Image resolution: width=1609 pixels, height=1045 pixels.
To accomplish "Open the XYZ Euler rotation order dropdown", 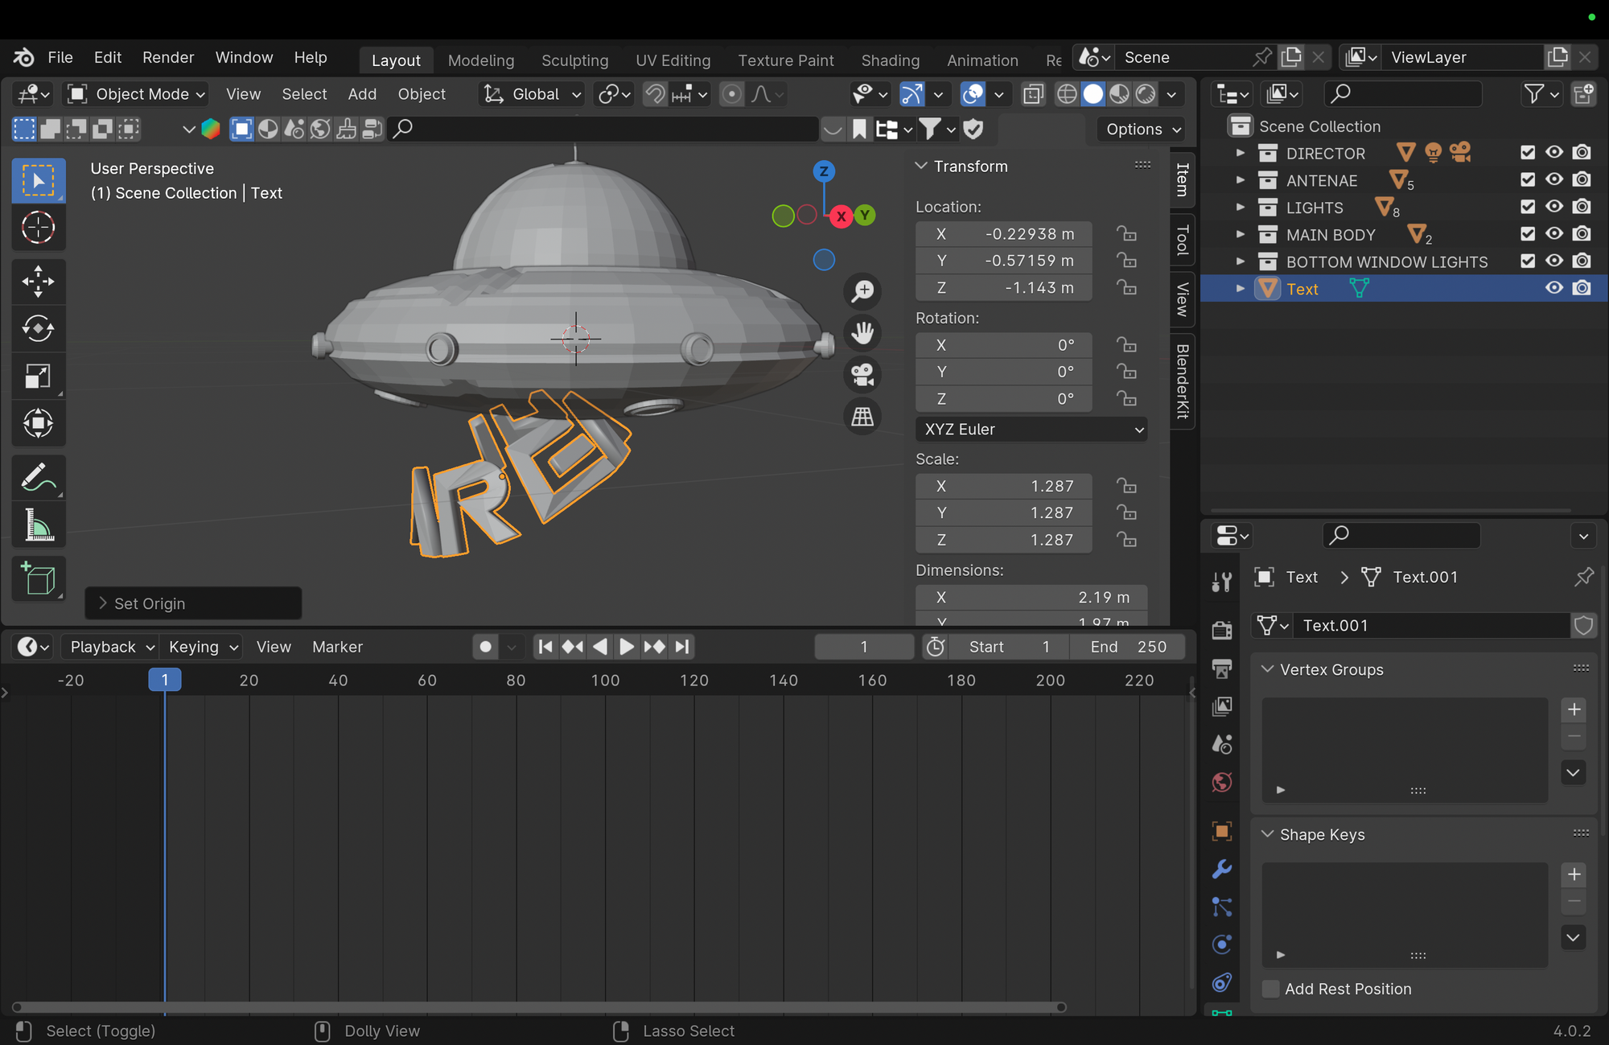I will [x=1032, y=429].
